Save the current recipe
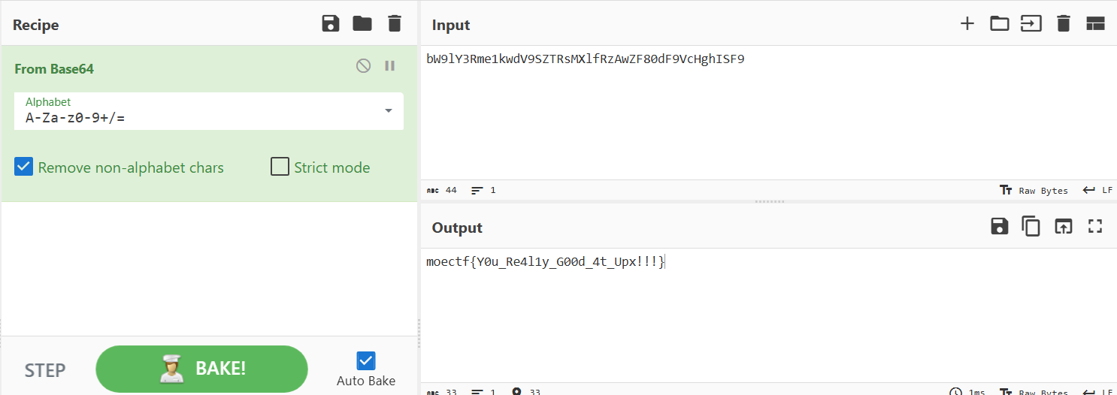 [330, 24]
